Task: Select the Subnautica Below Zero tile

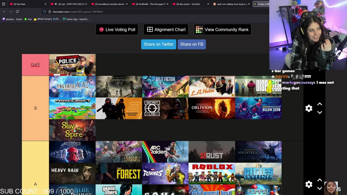Action: [x=258, y=108]
